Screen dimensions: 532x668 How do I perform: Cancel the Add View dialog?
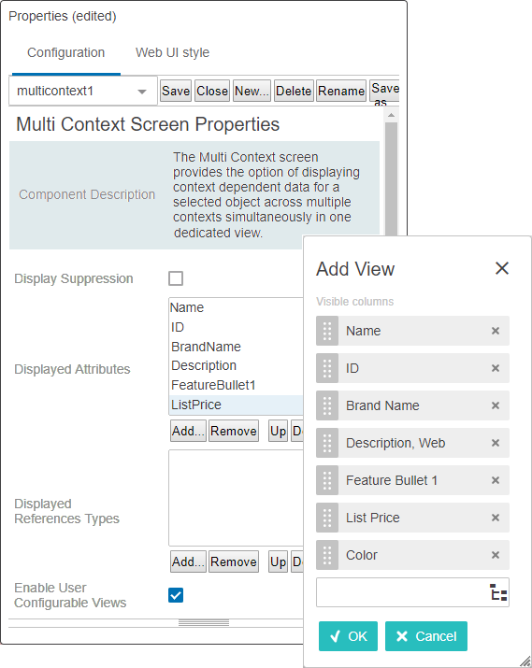pos(425,636)
